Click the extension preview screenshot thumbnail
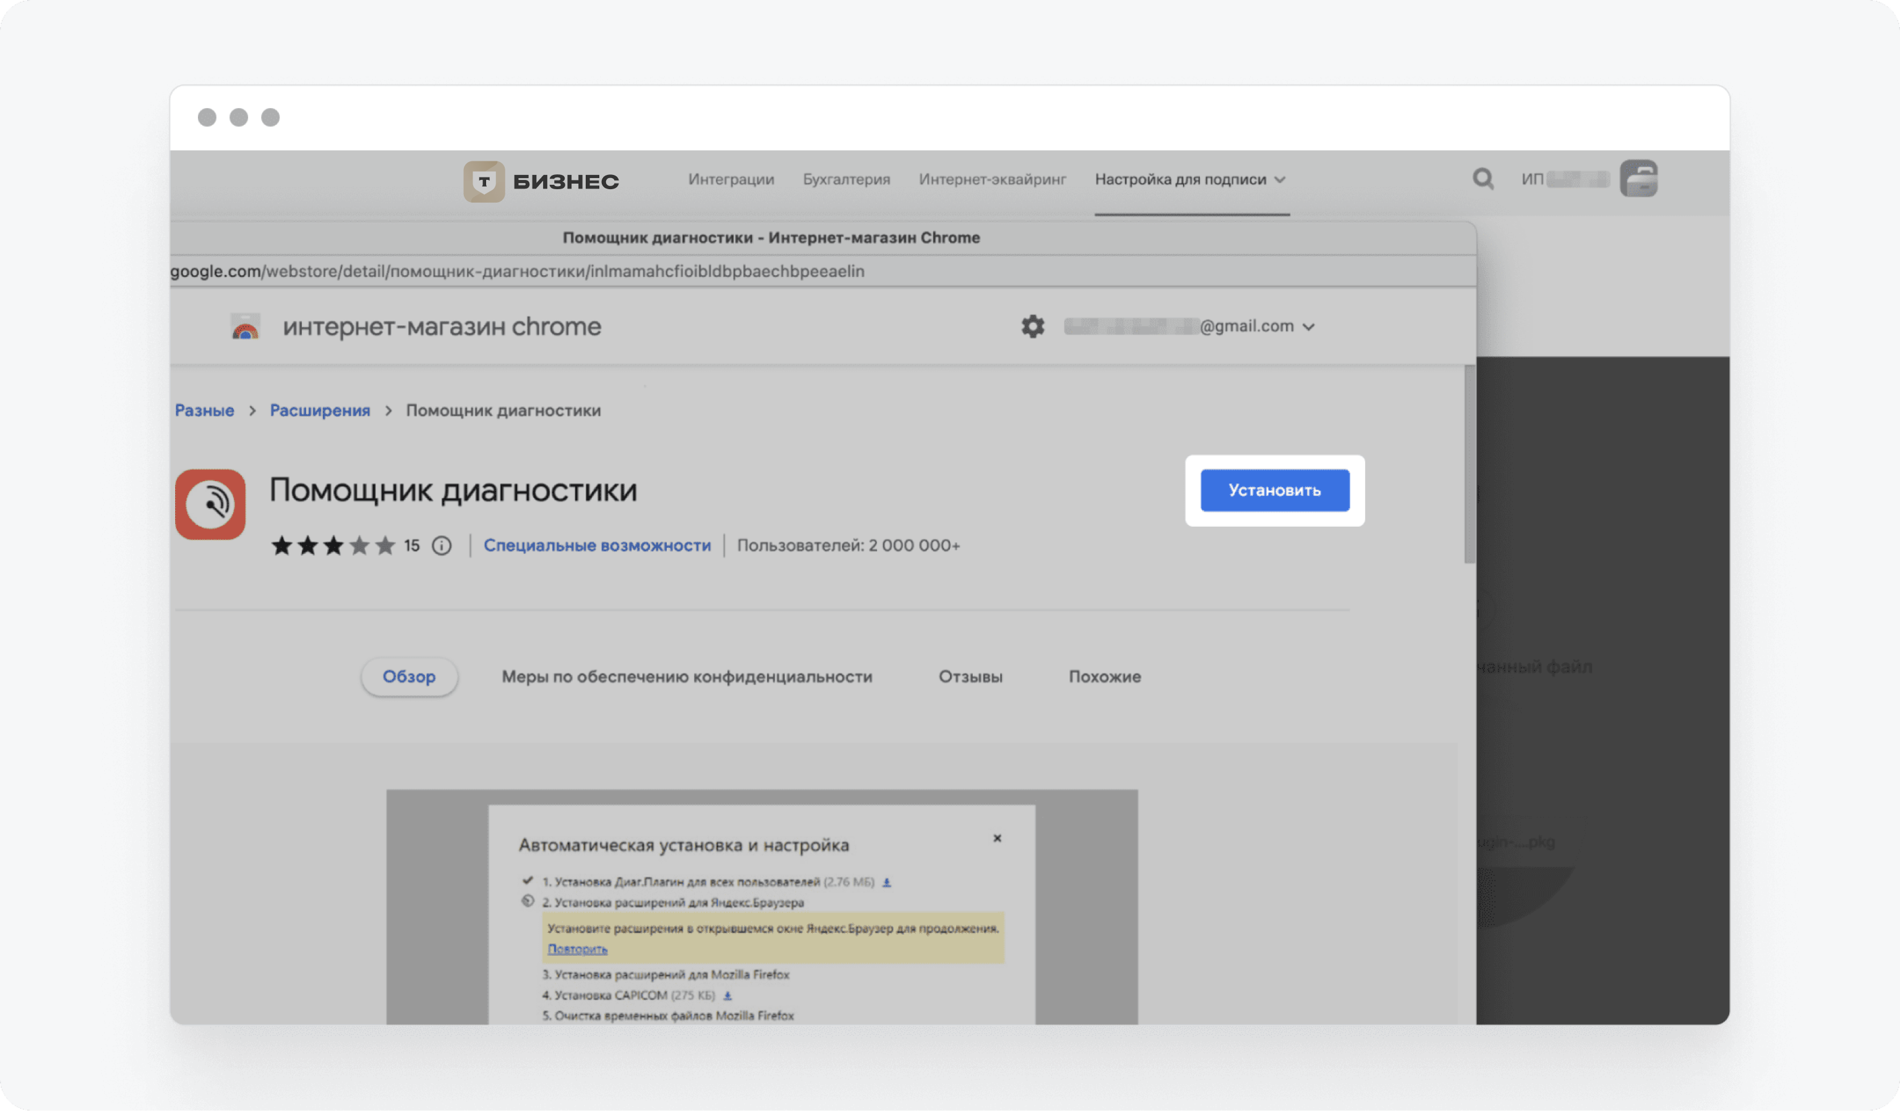This screenshot has height=1111, width=1900. (x=761, y=907)
